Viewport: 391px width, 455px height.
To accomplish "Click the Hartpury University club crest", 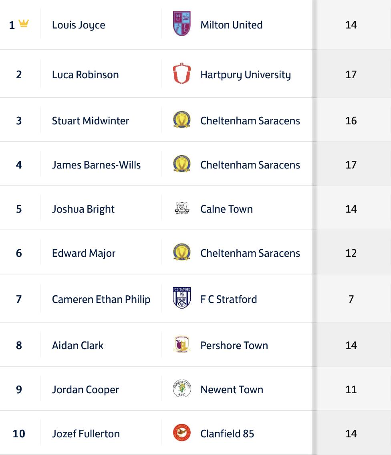I will pyautogui.click(x=181, y=74).
